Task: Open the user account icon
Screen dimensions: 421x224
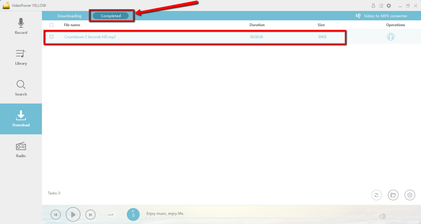Action: [373, 5]
